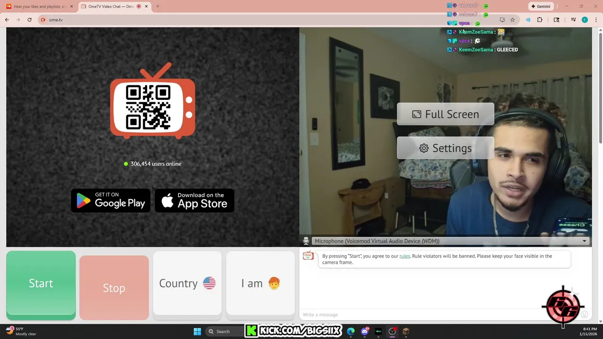Open the emoji picker in message box

coord(585,315)
